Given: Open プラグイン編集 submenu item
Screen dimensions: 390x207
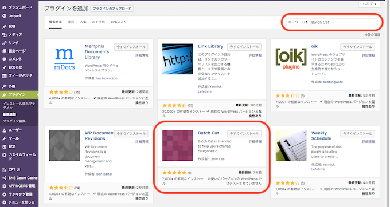Looking at the screenshot, I should 14,121.
